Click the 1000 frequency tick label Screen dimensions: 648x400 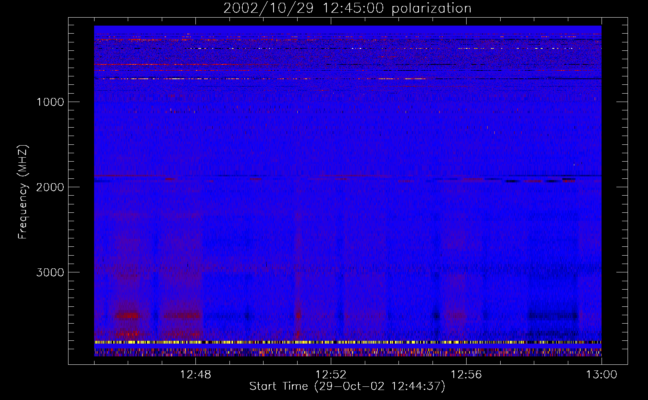point(50,102)
